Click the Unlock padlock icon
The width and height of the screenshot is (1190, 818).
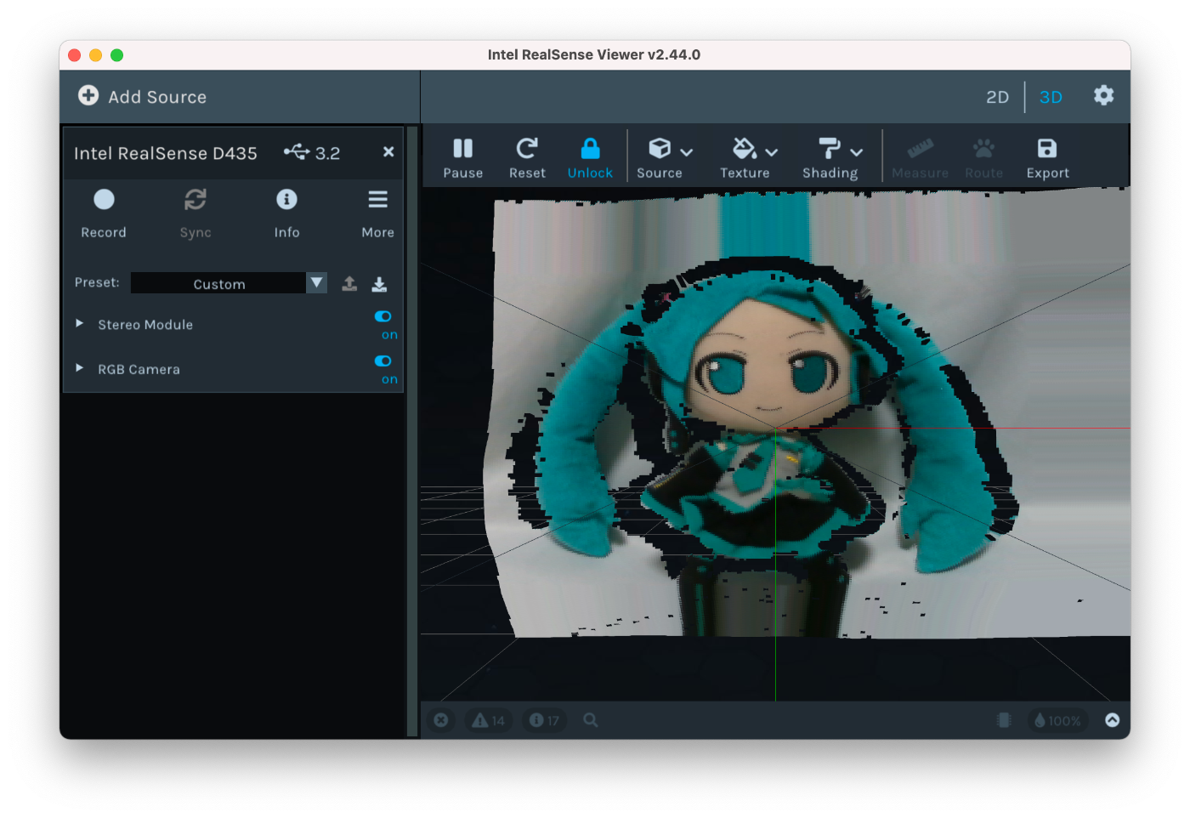click(590, 149)
